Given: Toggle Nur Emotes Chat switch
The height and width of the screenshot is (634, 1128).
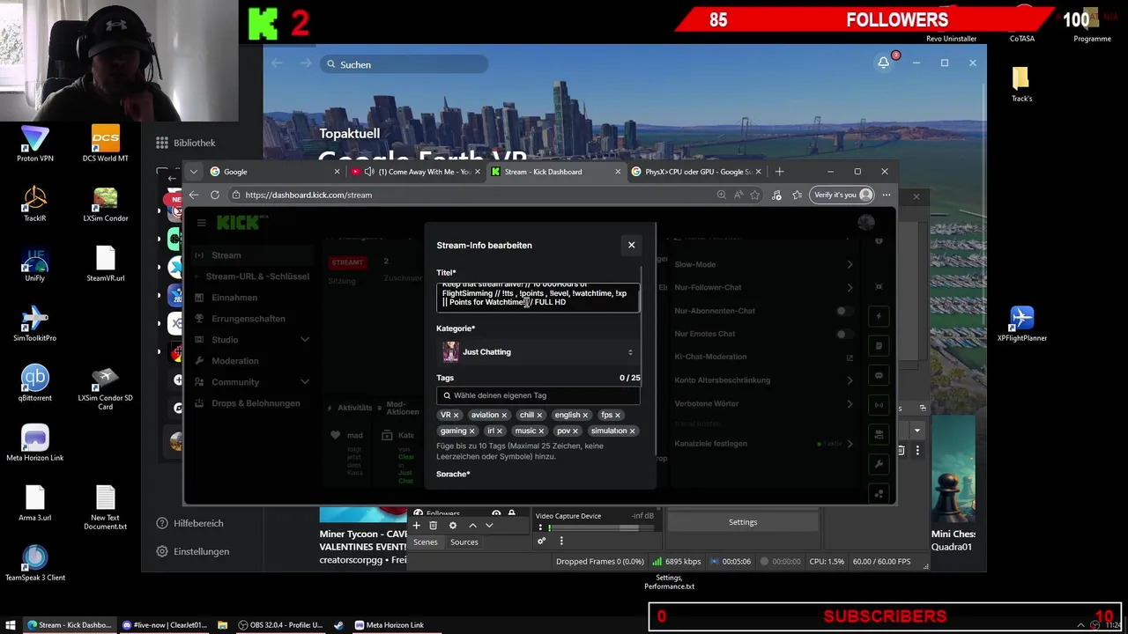Looking at the screenshot, I should 844,334.
